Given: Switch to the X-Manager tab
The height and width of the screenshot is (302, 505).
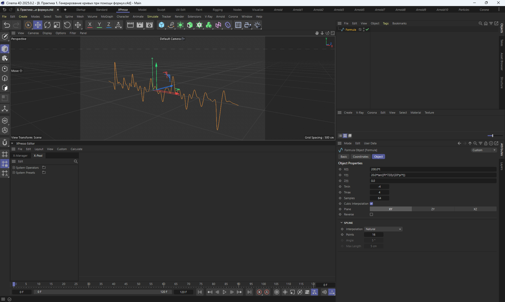Looking at the screenshot, I should (20, 156).
